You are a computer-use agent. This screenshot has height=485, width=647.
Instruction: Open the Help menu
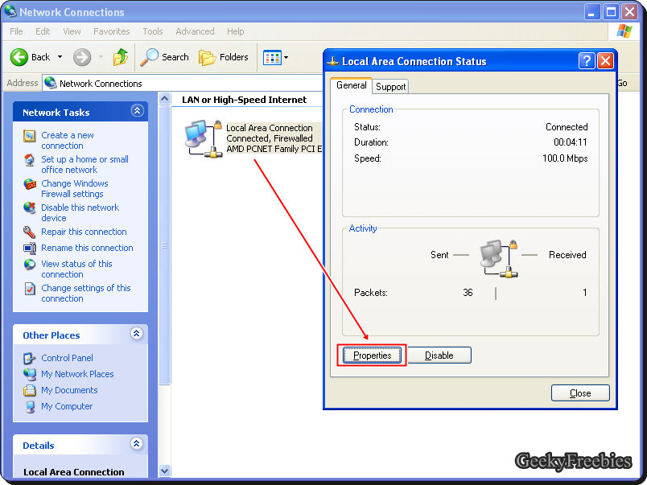point(235,31)
